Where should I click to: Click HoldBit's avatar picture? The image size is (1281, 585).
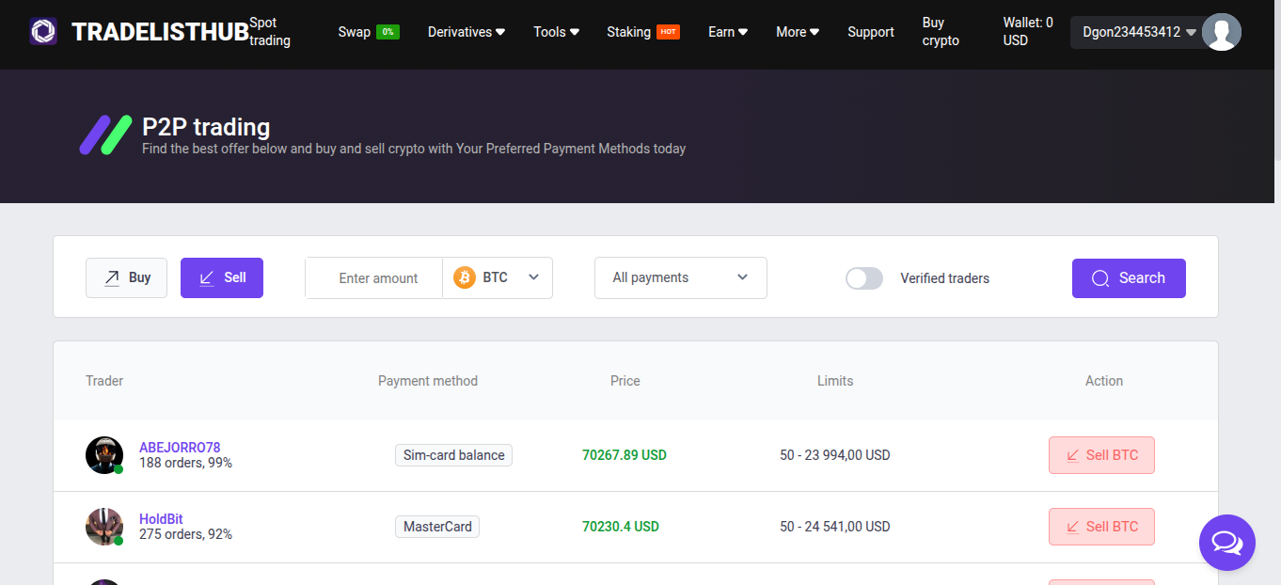(104, 527)
